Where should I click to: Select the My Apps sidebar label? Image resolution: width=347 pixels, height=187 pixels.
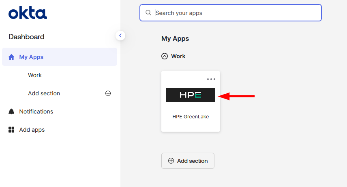31,57
